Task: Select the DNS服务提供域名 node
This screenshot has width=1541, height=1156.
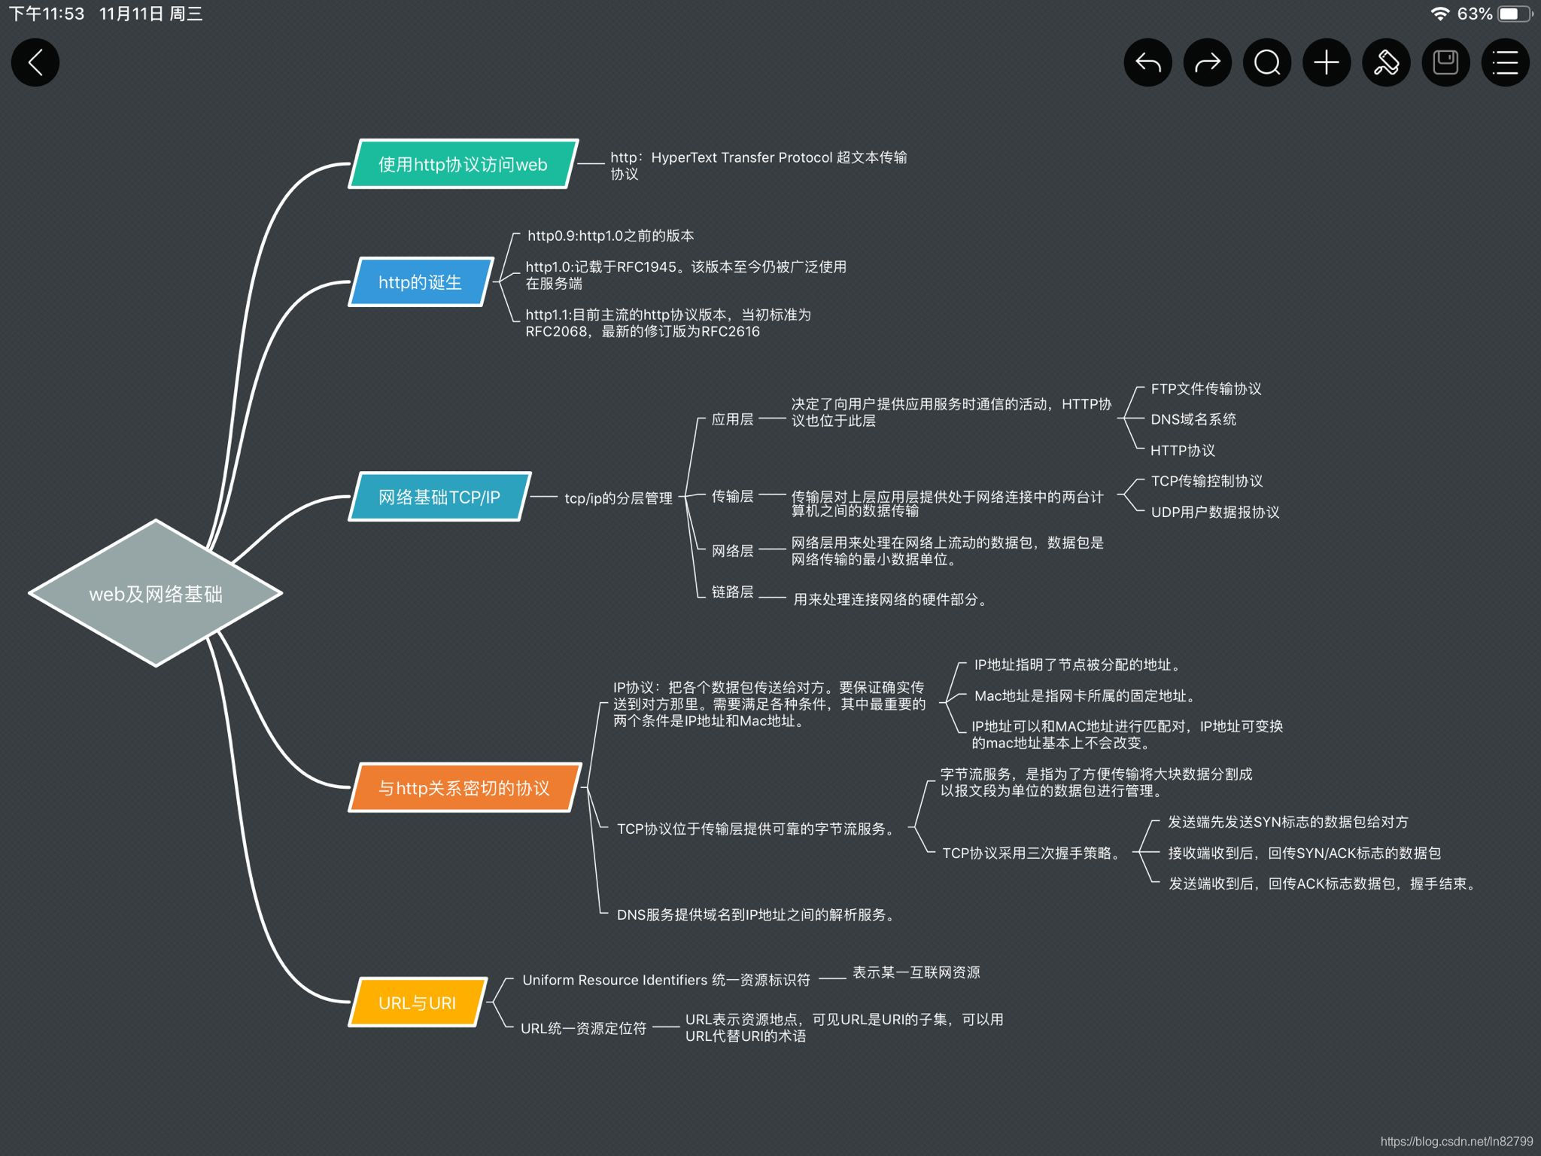Action: (x=757, y=914)
